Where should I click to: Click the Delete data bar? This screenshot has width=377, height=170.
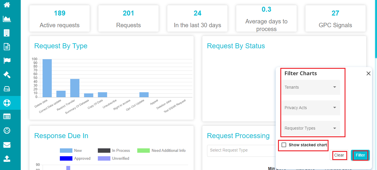47,78
